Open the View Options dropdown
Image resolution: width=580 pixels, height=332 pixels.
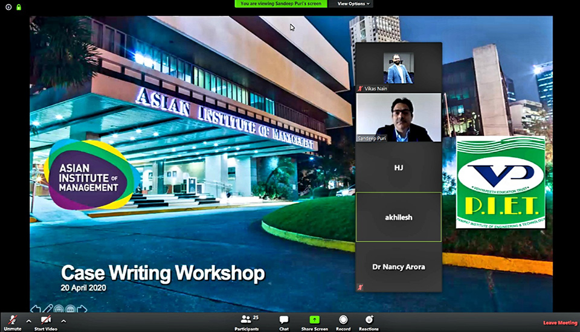353,4
